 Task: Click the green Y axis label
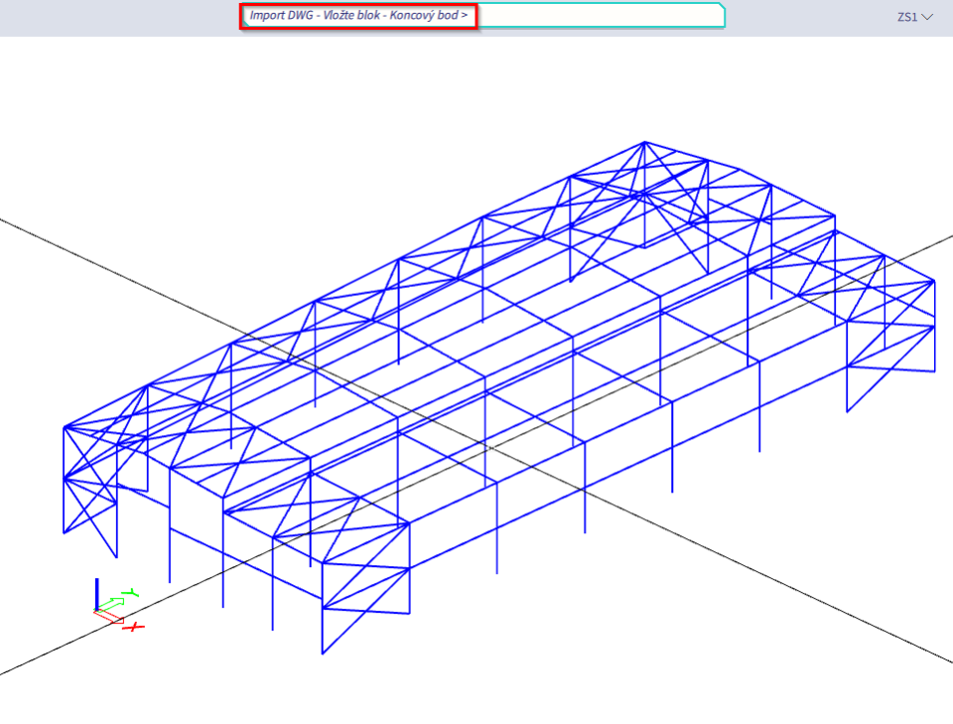131,594
